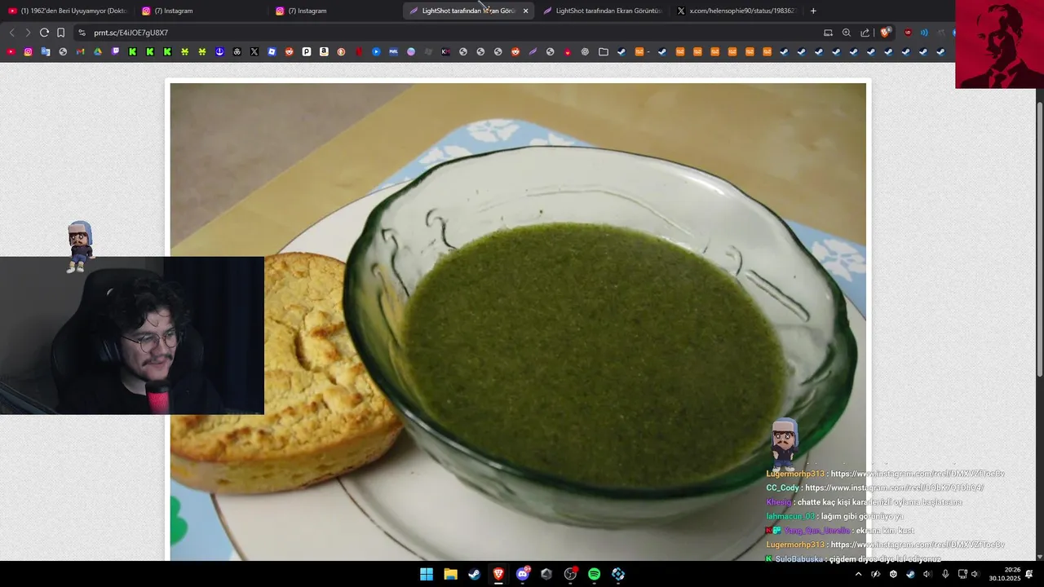Switch to the second LightShot Ekran Görüntüsü tab
Image resolution: width=1044 pixels, height=587 pixels.
pos(602,11)
